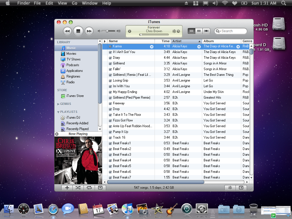Create new playlist with plus button

(67, 188)
